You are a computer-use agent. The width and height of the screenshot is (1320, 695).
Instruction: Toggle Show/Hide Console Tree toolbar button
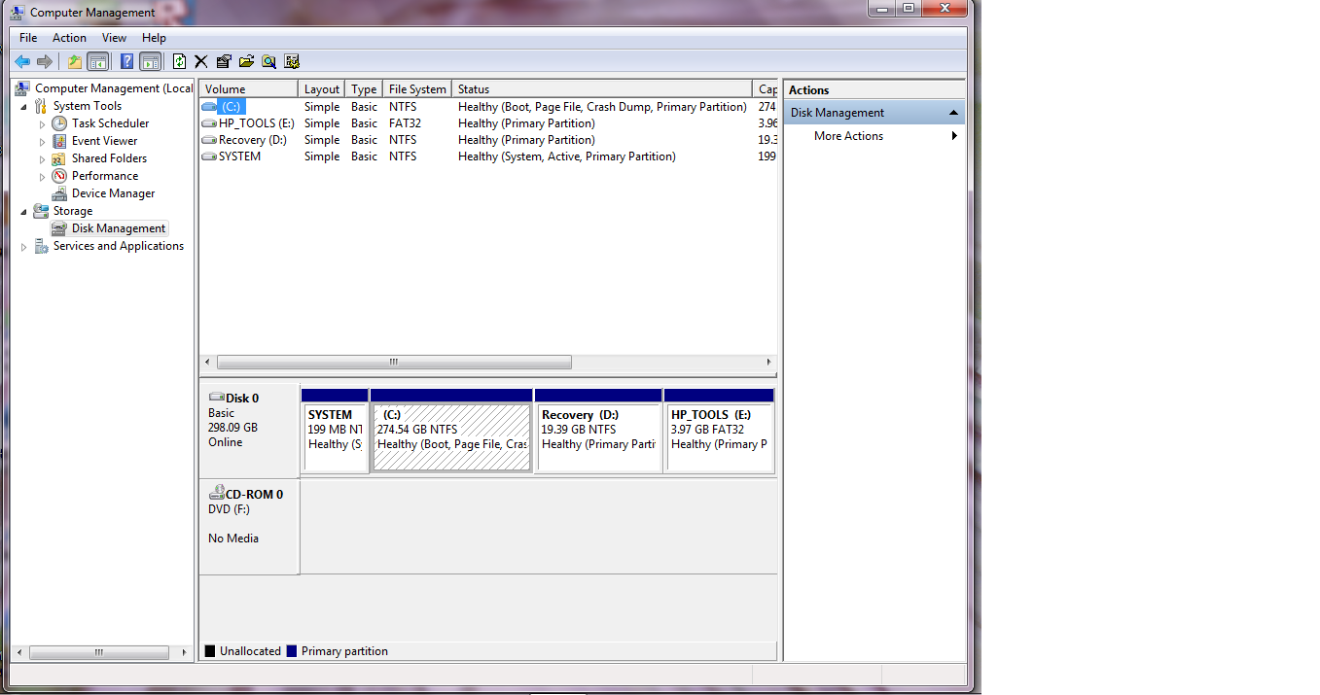click(98, 61)
